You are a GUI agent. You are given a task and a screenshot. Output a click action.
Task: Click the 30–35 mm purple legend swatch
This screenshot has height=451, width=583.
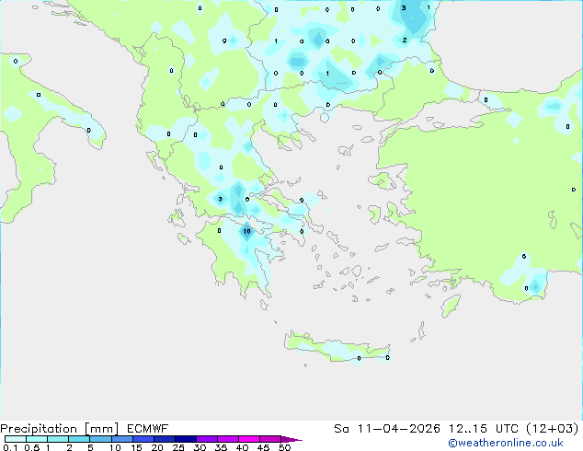(x=206, y=439)
